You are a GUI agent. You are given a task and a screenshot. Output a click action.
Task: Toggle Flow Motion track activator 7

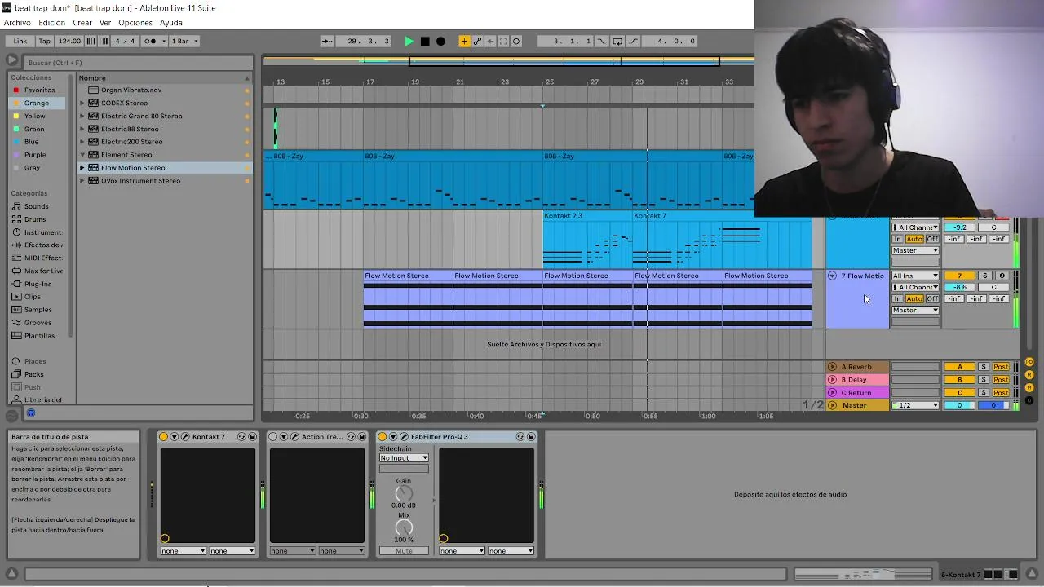(x=960, y=276)
